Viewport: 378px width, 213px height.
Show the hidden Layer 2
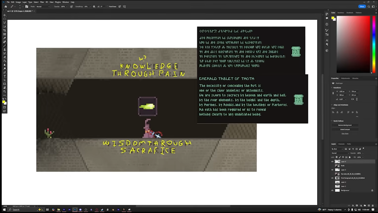(332, 182)
